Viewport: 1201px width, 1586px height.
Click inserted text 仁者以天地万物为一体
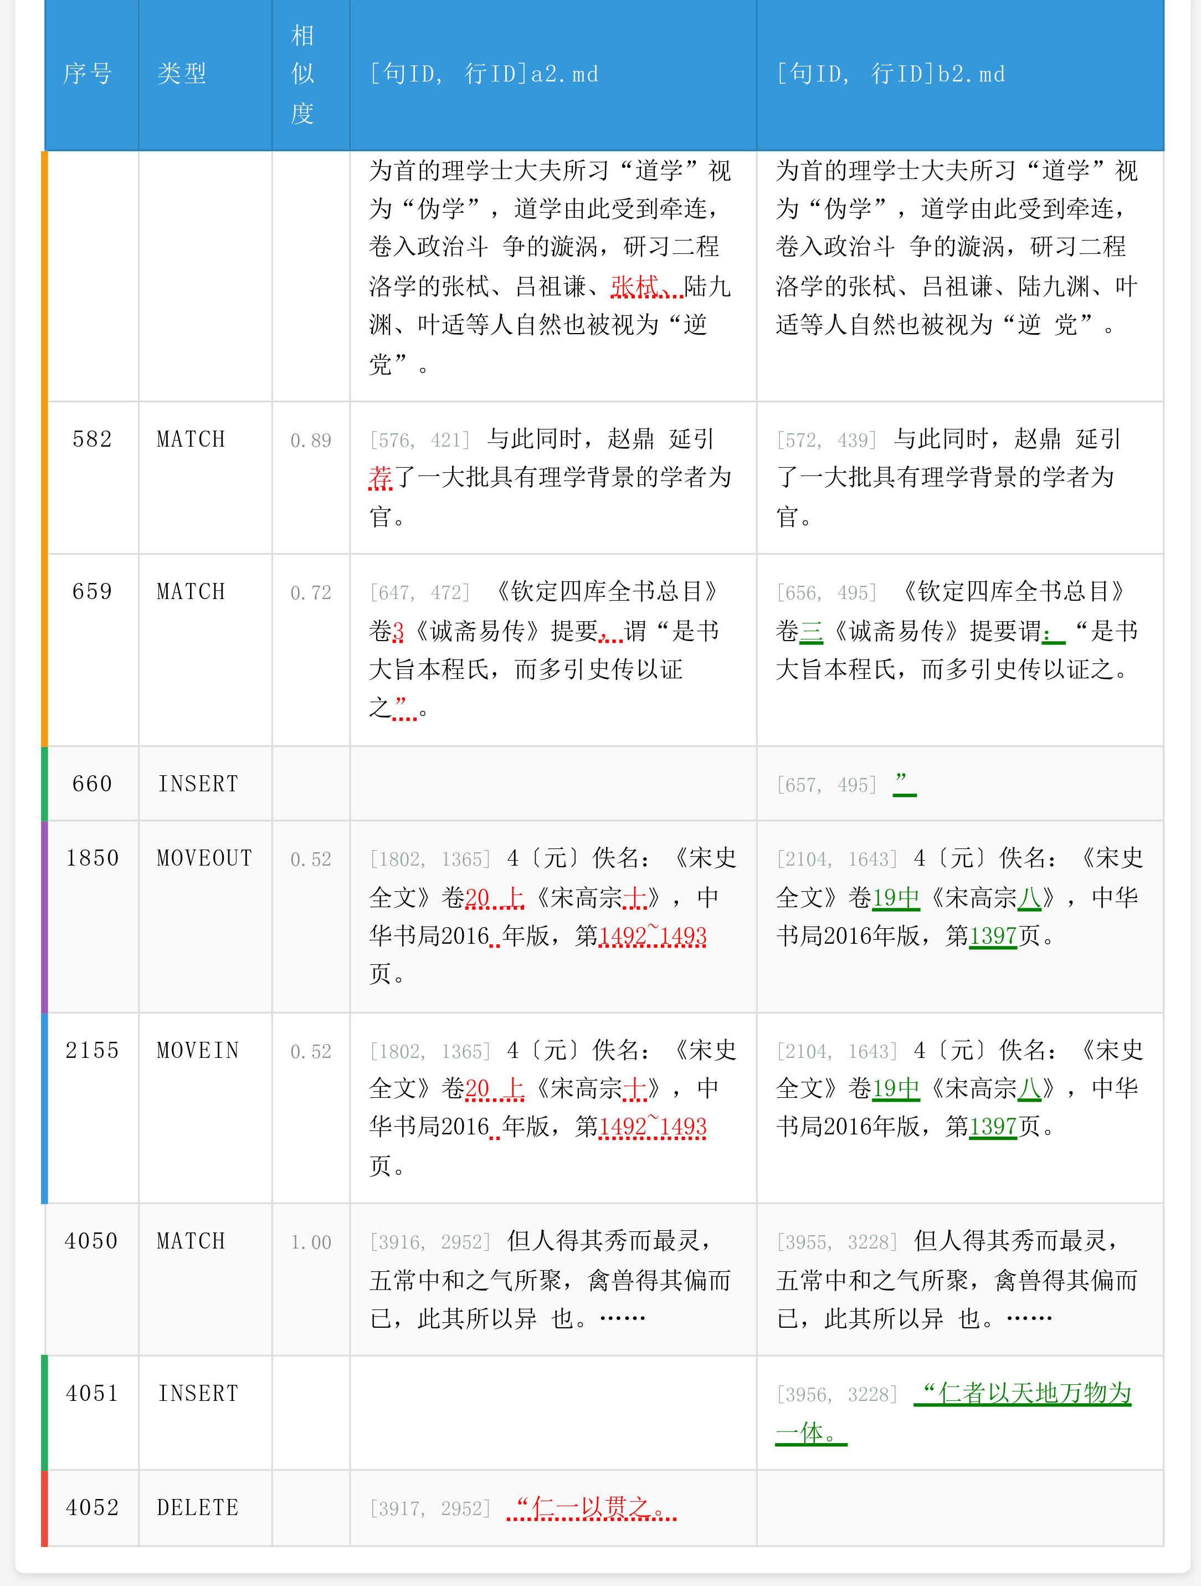tap(1023, 1393)
